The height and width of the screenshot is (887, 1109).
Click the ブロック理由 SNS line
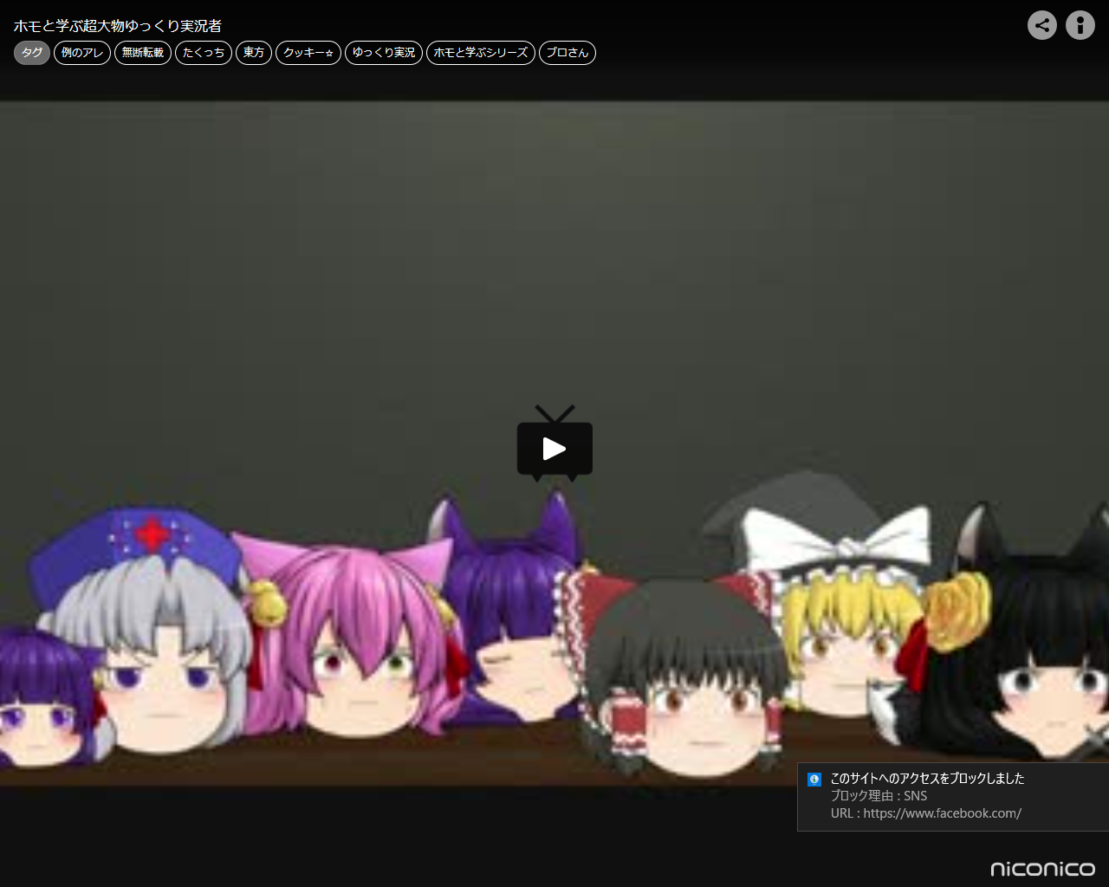tap(879, 796)
